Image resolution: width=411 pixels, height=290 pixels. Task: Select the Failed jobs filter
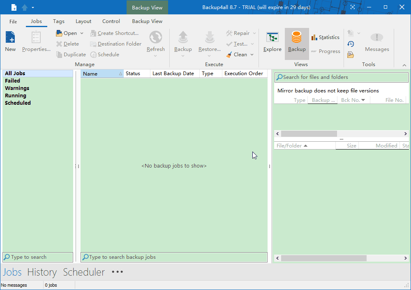pyautogui.click(x=13, y=81)
